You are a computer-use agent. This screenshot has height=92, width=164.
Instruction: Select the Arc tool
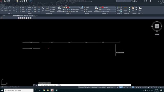[x=14, y=9]
